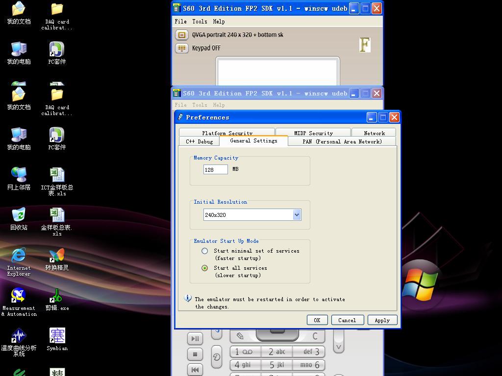Select the Symbian desktop shortcut

(x=57, y=340)
